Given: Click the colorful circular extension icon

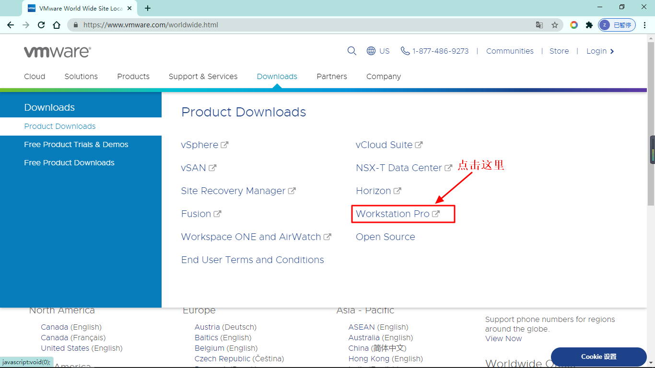Looking at the screenshot, I should point(574,25).
